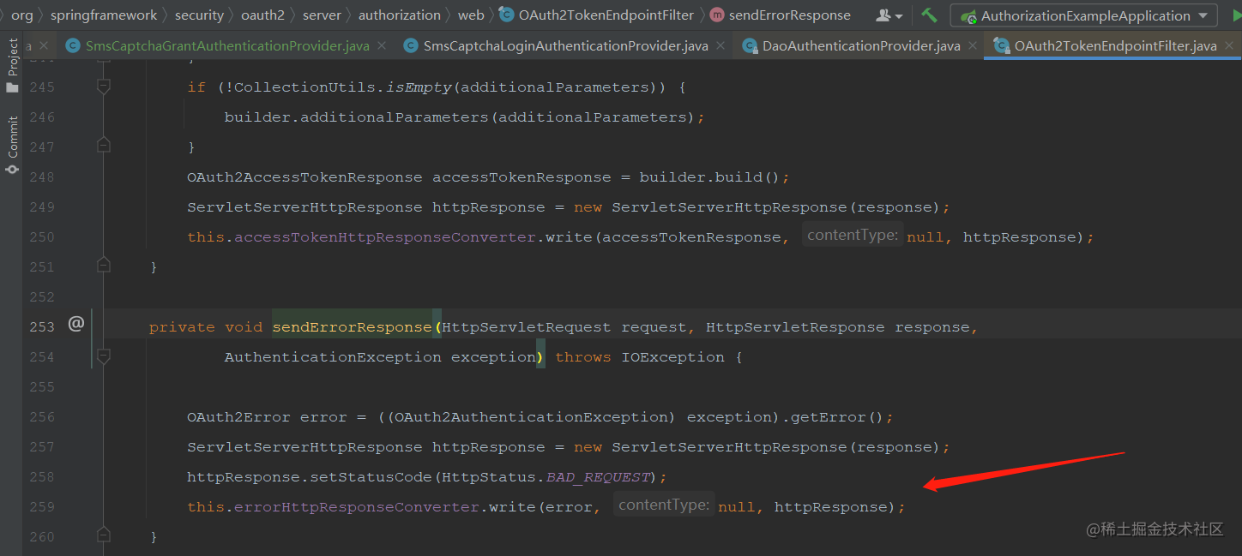Collapse sendErrorResponse method at line 254

pos(104,356)
